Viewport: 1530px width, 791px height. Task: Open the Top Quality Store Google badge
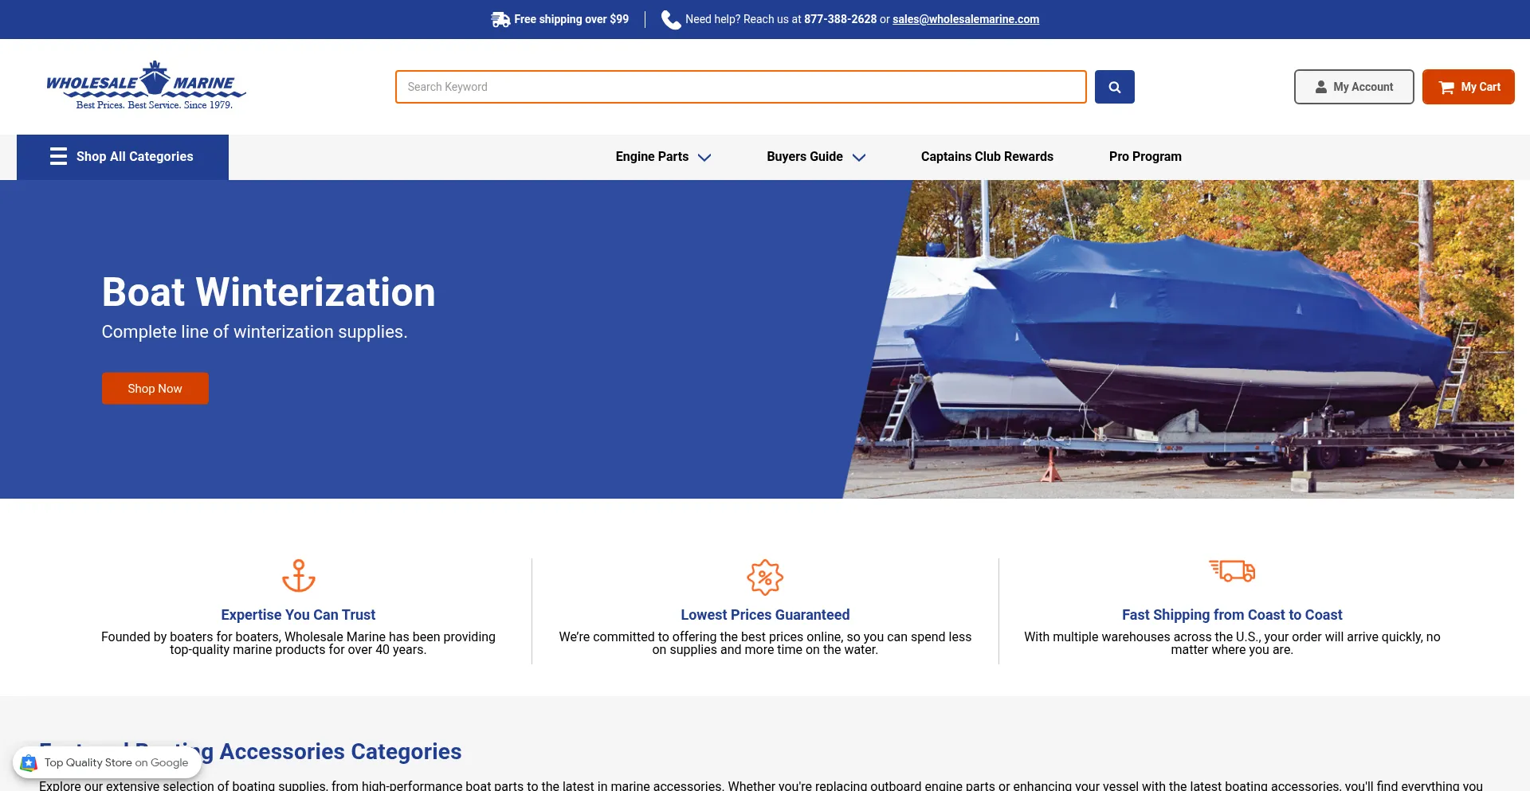[x=108, y=762]
